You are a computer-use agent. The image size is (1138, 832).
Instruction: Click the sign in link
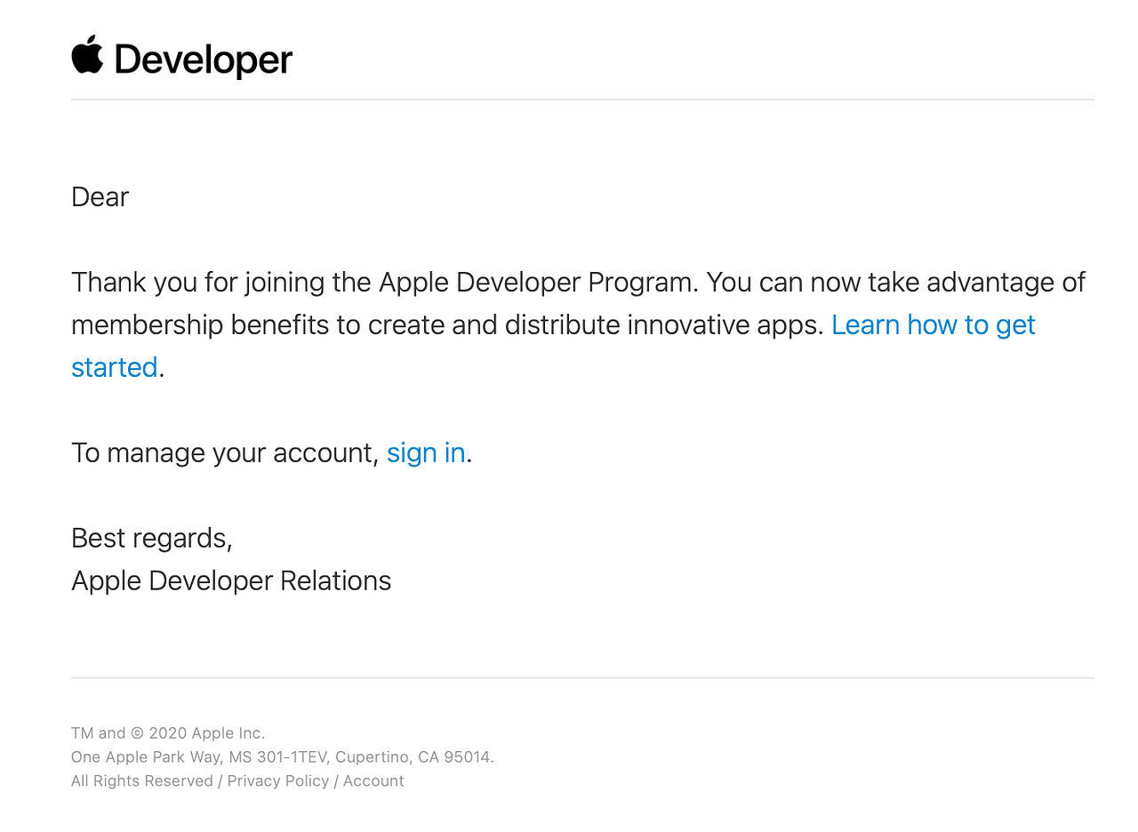[425, 452]
